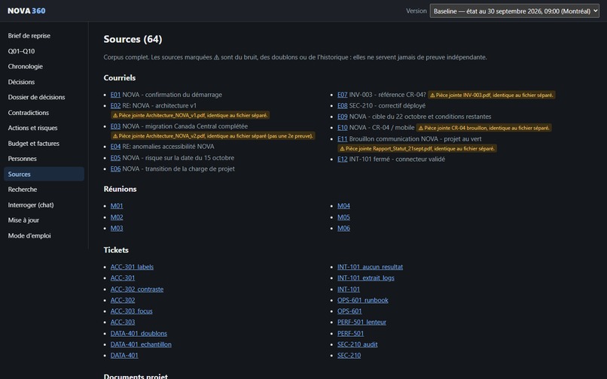This screenshot has width=607, height=379.
Task: Open the Personnes page
Action: click(44, 159)
